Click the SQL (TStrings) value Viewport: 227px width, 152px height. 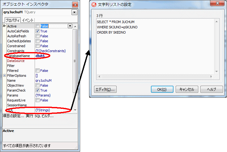pyautogui.click(x=43, y=110)
